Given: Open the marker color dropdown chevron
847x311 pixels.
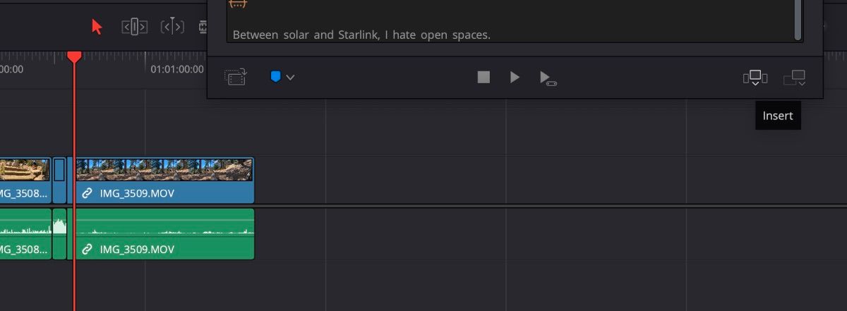Looking at the screenshot, I should [x=290, y=77].
